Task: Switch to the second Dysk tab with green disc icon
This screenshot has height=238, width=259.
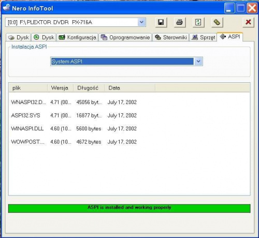Action: pos(44,37)
